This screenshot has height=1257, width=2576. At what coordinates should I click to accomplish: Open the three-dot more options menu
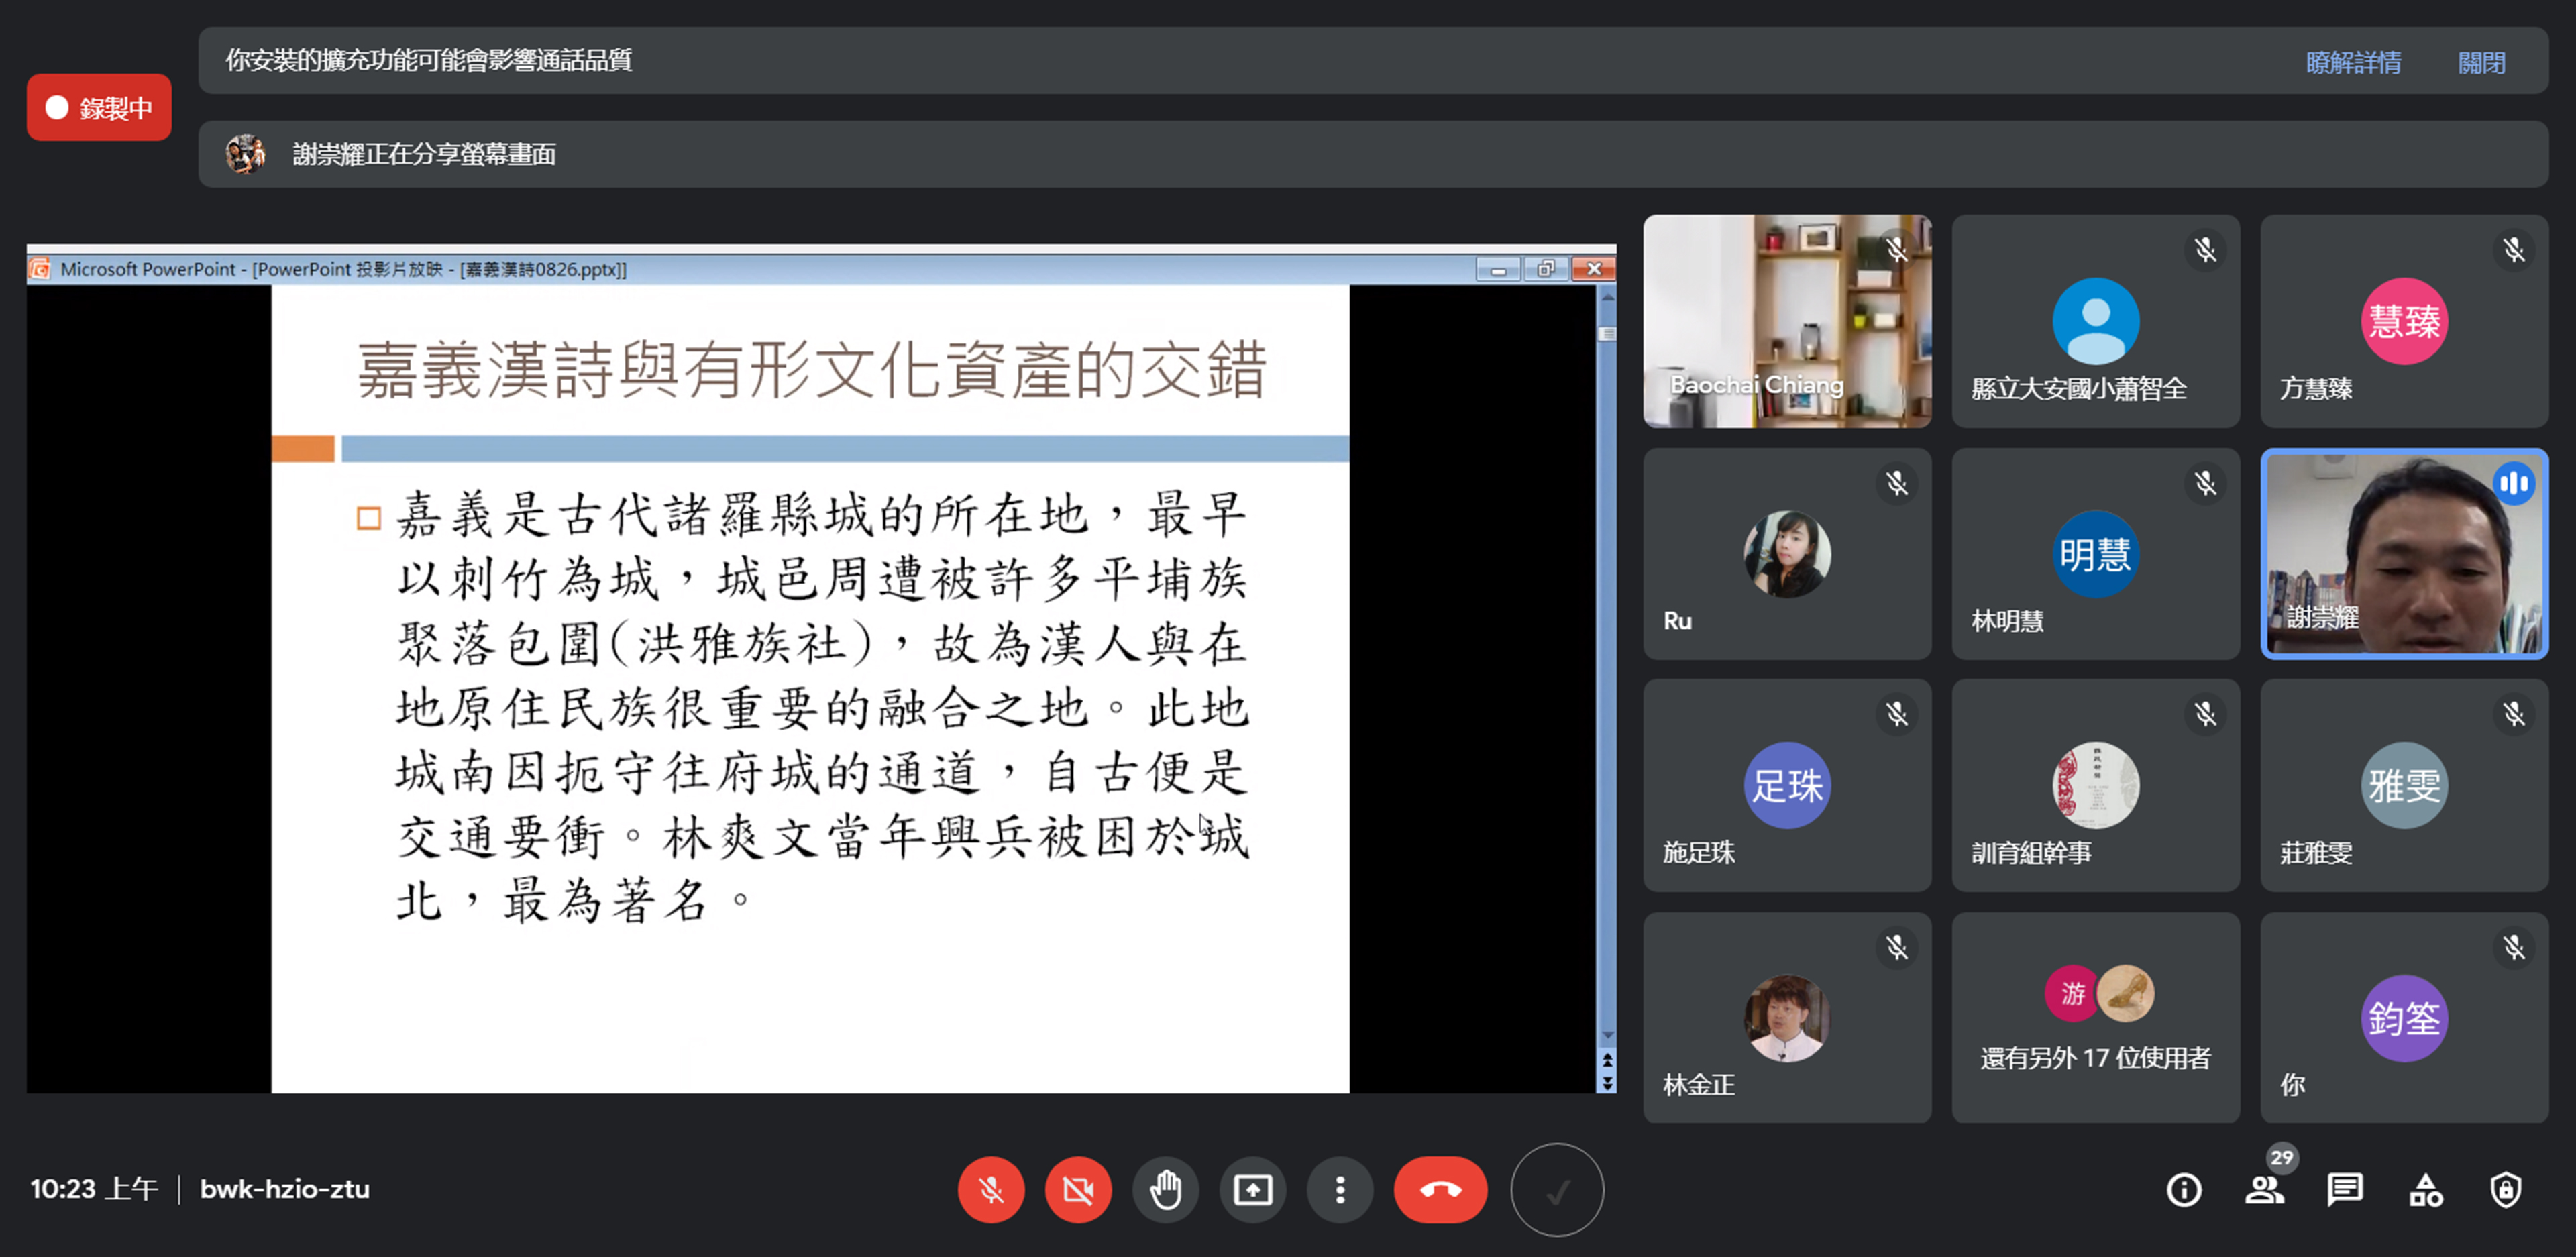[x=1340, y=1190]
